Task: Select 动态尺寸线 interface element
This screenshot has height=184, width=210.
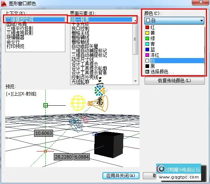Action: tap(82, 59)
